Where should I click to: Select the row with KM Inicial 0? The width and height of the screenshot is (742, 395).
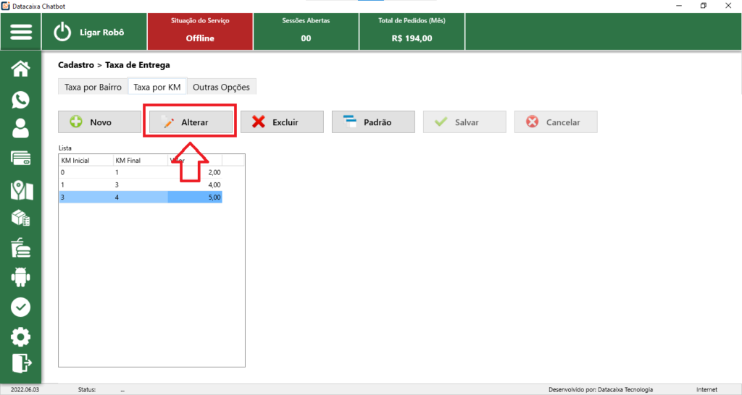[140, 172]
